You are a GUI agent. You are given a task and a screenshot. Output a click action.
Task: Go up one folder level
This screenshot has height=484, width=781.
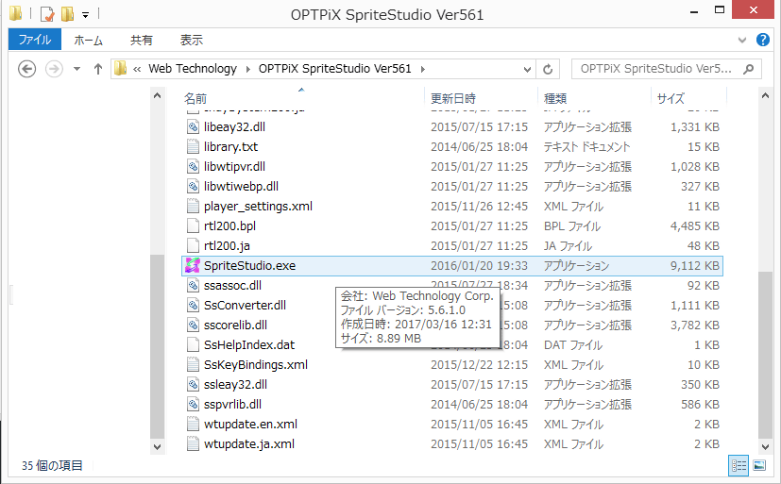(98, 69)
